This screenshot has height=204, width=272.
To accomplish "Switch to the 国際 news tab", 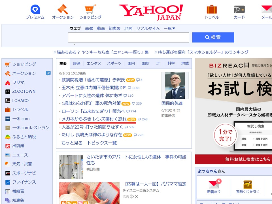I will pyautogui.click(x=145, y=63).
